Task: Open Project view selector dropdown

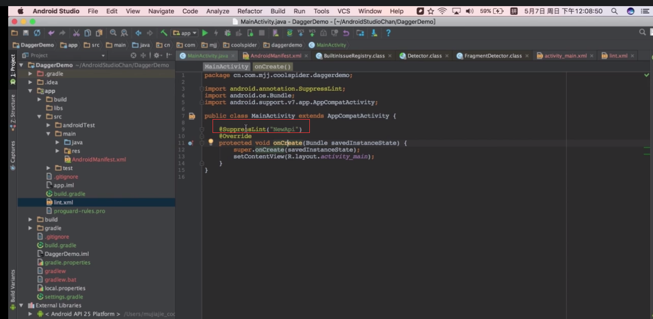Action: [64, 55]
